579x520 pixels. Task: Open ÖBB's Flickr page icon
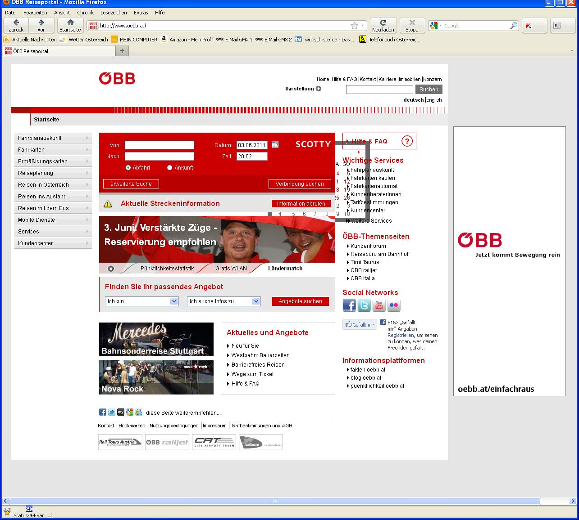pyautogui.click(x=394, y=305)
